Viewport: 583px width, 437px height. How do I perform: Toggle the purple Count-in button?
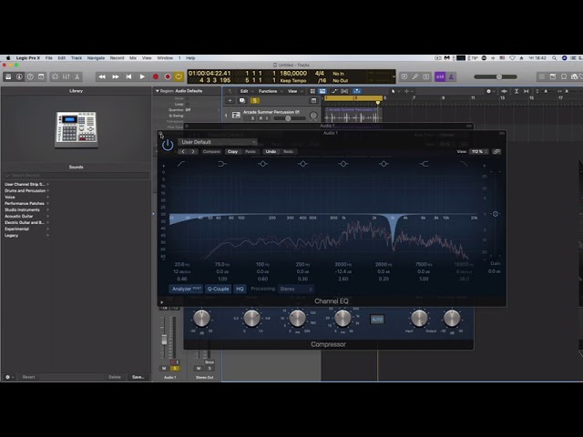[440, 76]
